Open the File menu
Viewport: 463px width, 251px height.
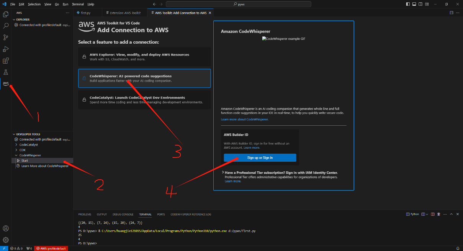point(13,4)
